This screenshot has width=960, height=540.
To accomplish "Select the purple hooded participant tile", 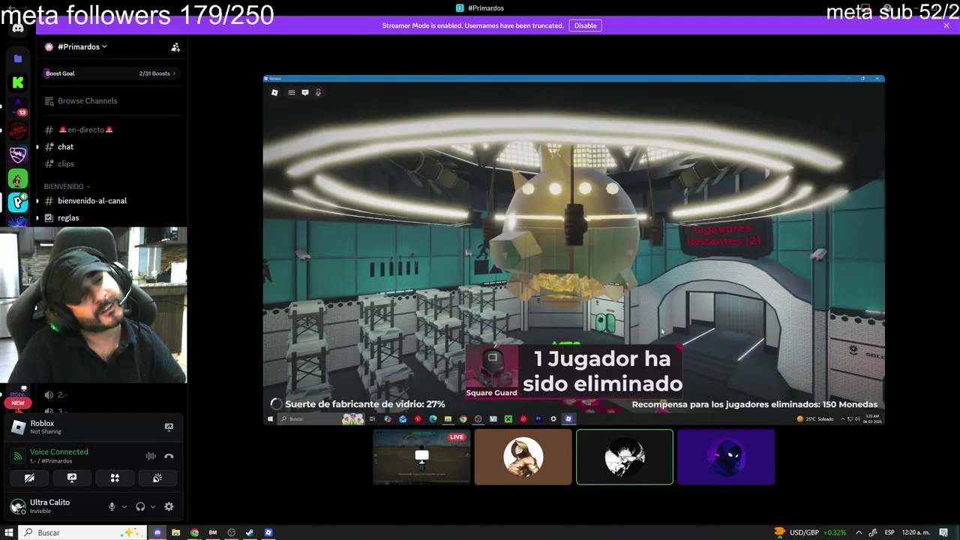I will tap(726, 457).
